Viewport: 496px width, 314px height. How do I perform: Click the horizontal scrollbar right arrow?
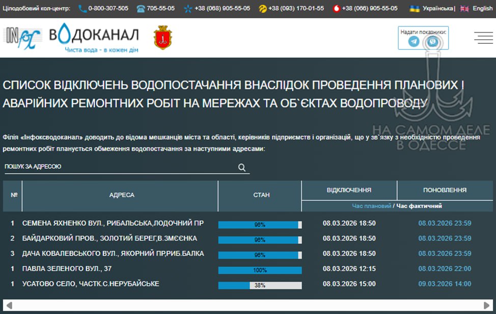click(486, 305)
